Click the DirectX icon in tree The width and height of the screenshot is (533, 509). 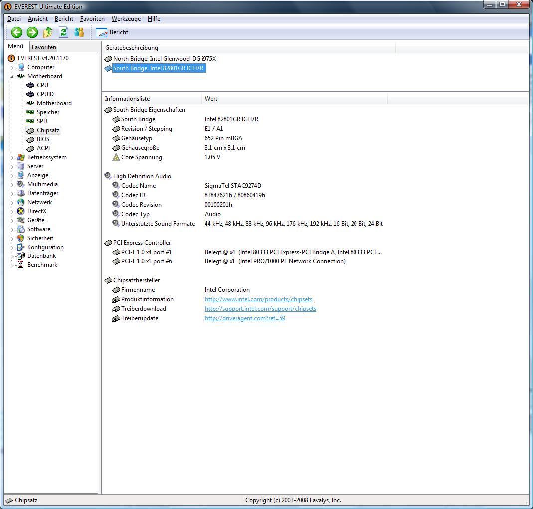pos(21,211)
